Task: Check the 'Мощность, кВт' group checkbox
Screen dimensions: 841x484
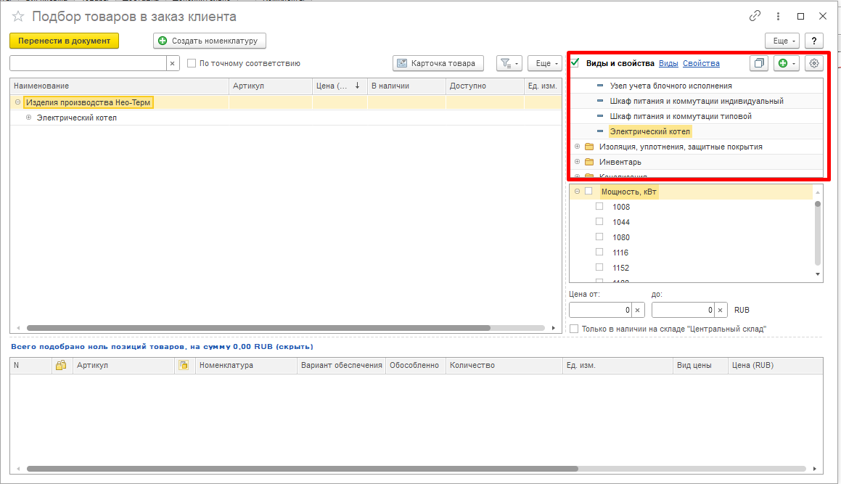Action: point(588,191)
